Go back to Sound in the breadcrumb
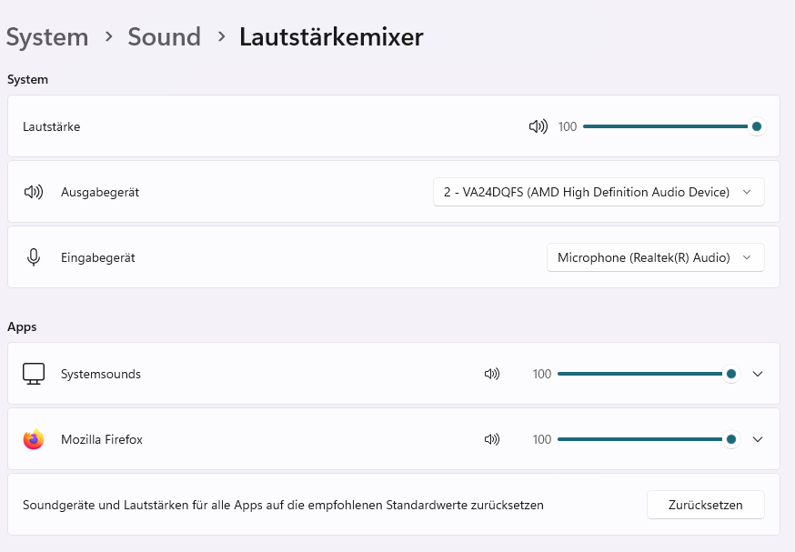The image size is (795, 552). click(x=164, y=37)
